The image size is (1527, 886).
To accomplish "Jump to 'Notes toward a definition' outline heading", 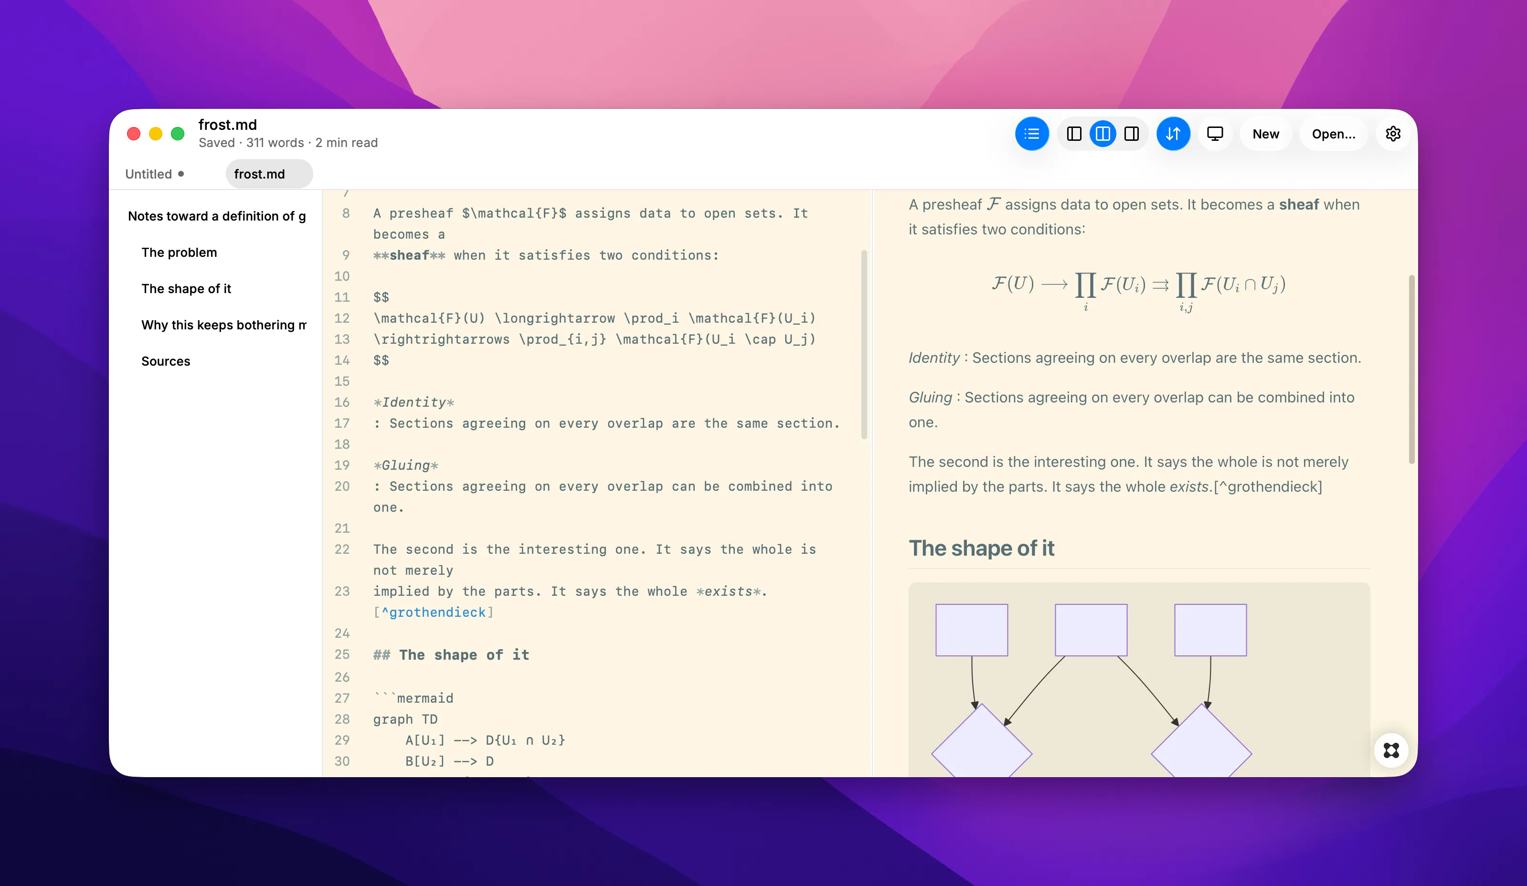I will 217,216.
